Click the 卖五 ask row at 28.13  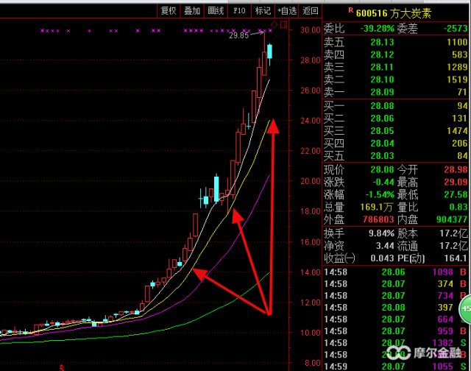coord(396,42)
